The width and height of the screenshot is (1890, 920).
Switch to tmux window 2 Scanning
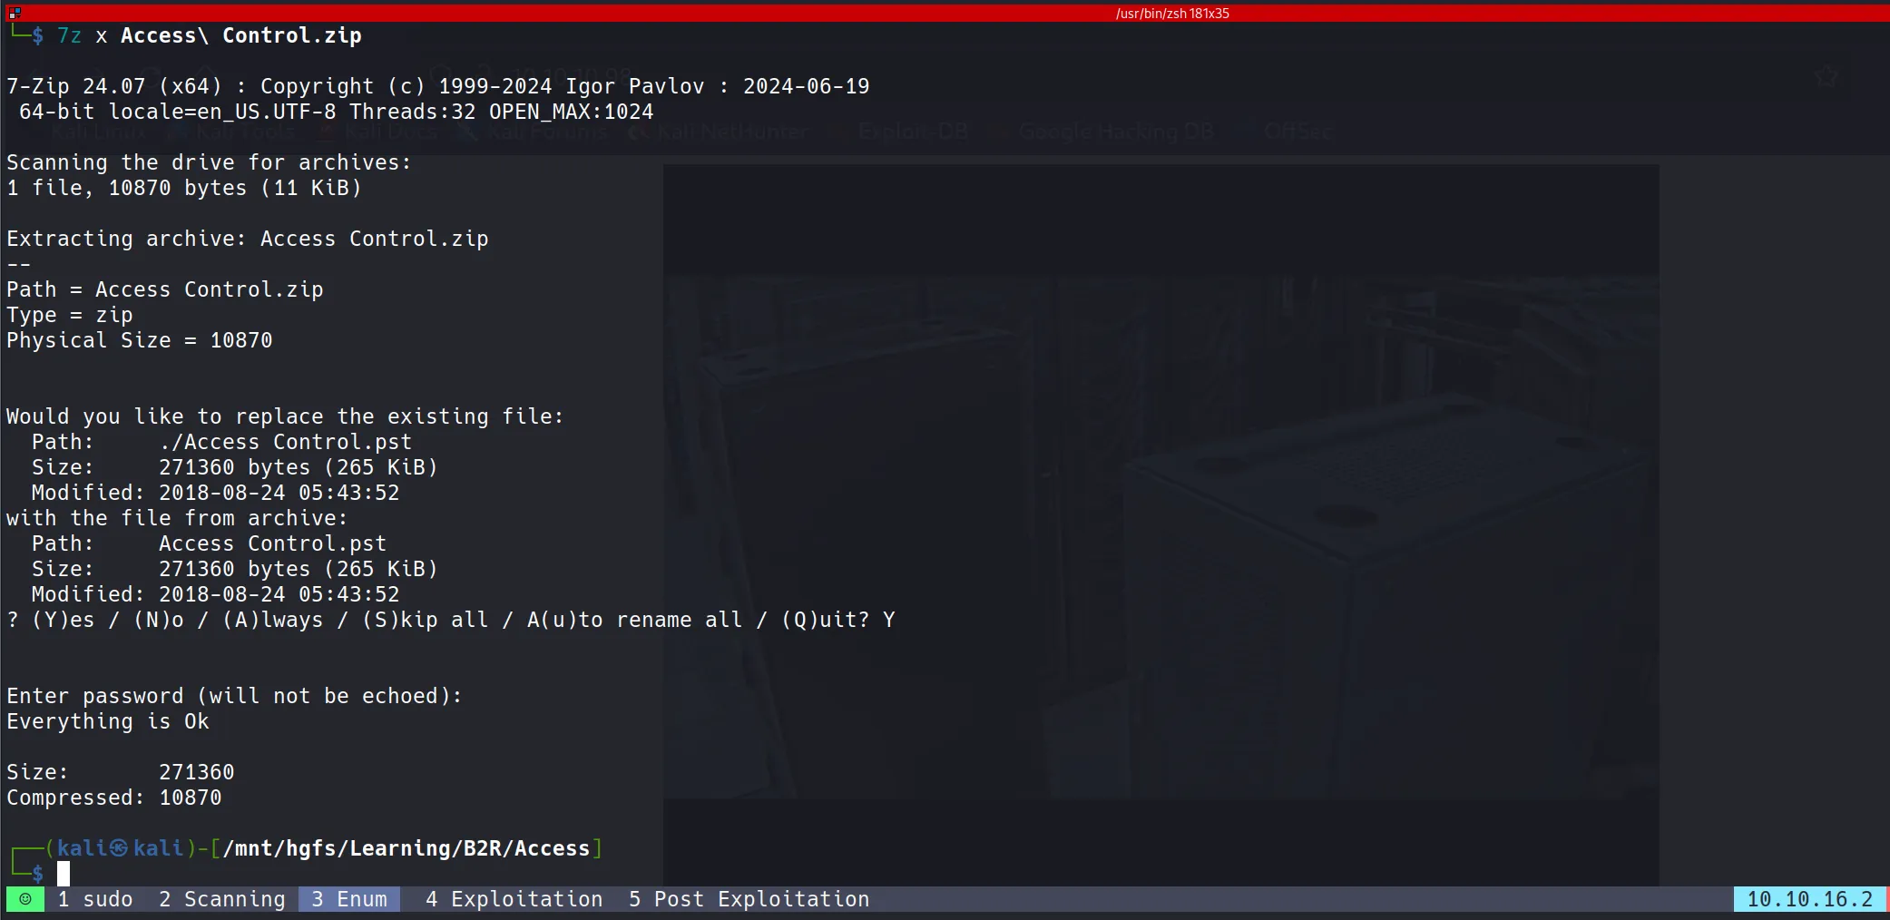click(x=221, y=899)
